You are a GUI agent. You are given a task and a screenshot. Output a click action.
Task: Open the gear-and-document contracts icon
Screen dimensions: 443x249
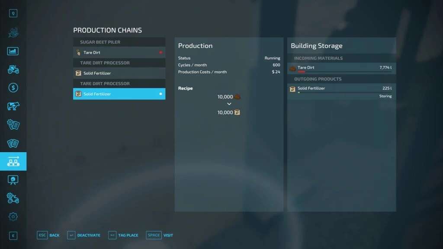tap(13, 124)
